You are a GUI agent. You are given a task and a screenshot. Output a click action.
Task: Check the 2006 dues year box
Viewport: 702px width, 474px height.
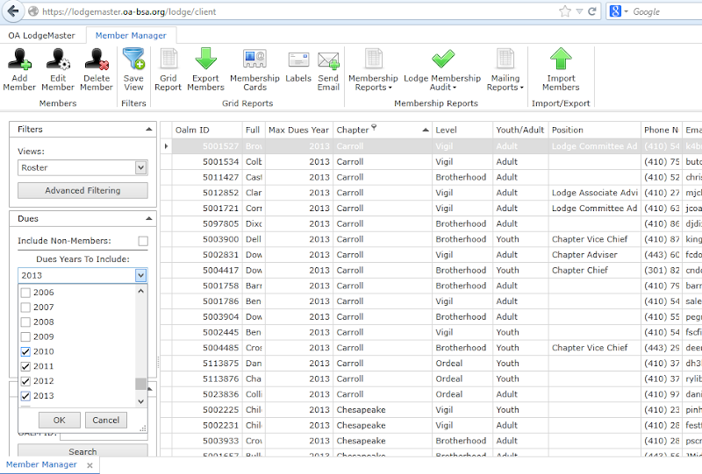(x=25, y=293)
